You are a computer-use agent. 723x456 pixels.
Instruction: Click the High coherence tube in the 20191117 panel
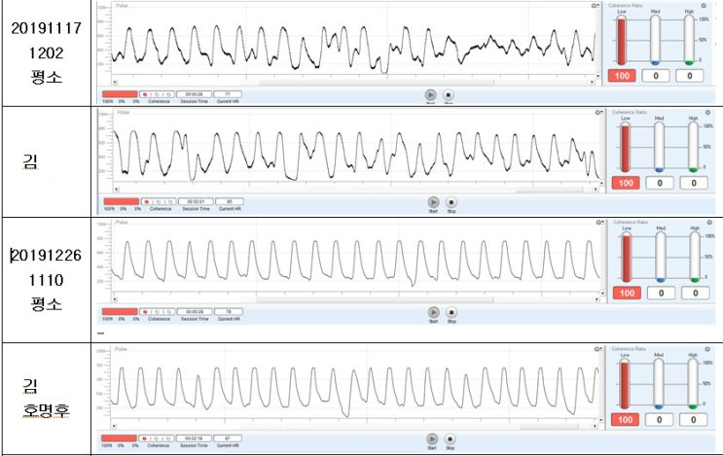pos(689,40)
